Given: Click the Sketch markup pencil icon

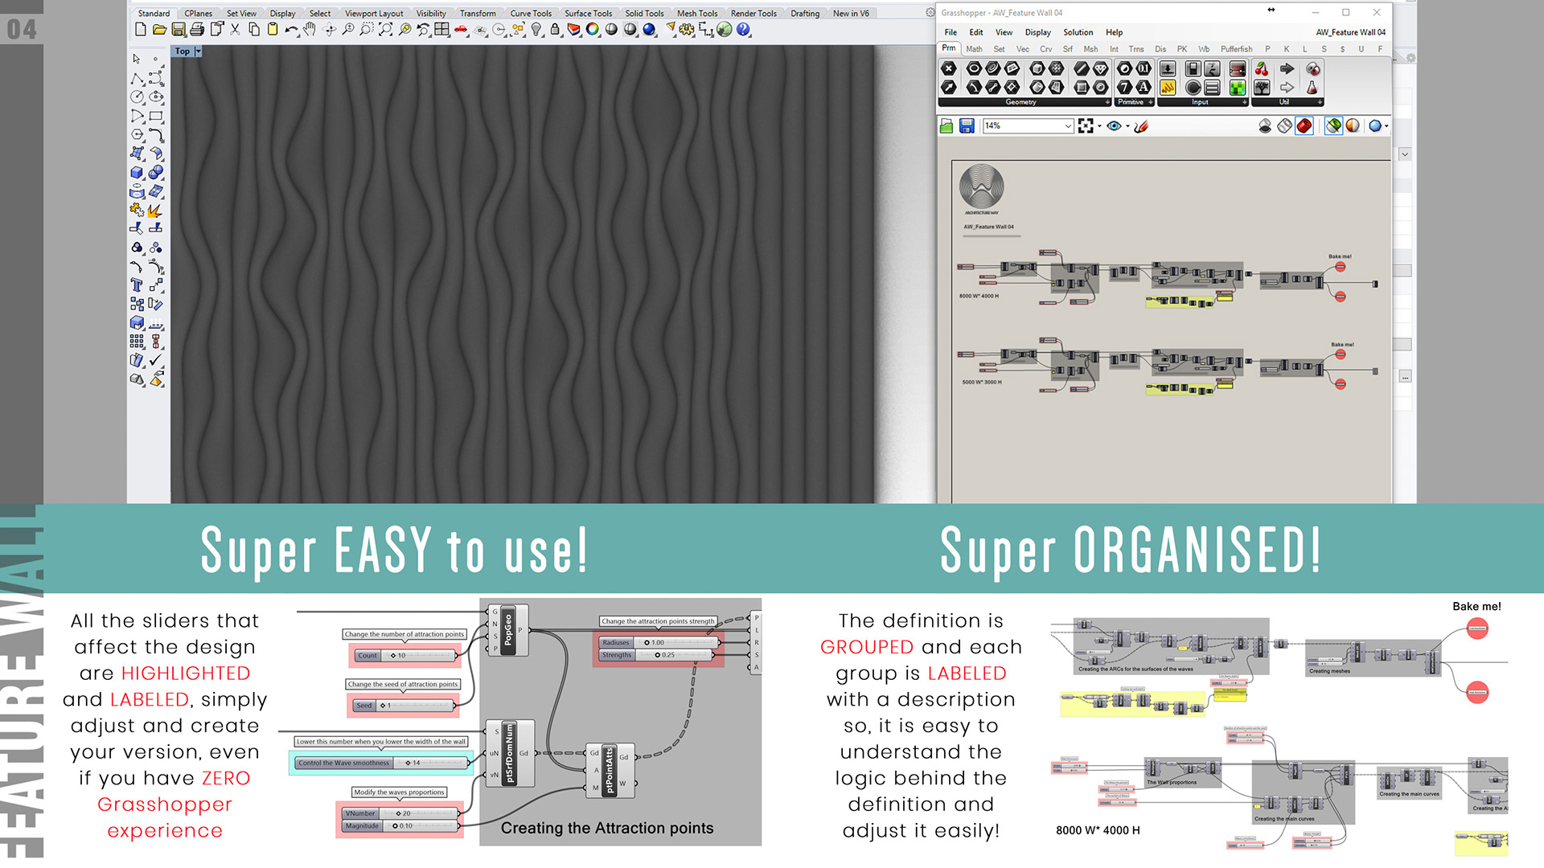Looking at the screenshot, I should (1141, 126).
